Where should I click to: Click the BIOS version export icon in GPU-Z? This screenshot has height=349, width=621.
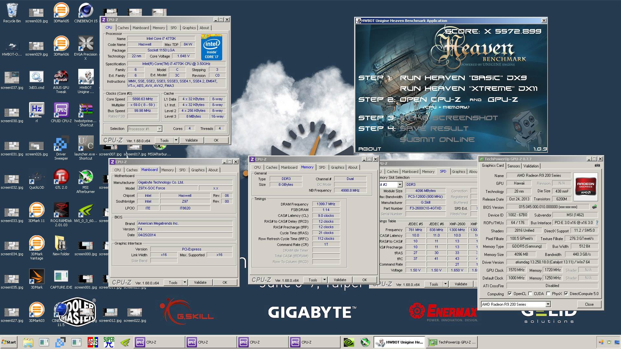click(594, 207)
